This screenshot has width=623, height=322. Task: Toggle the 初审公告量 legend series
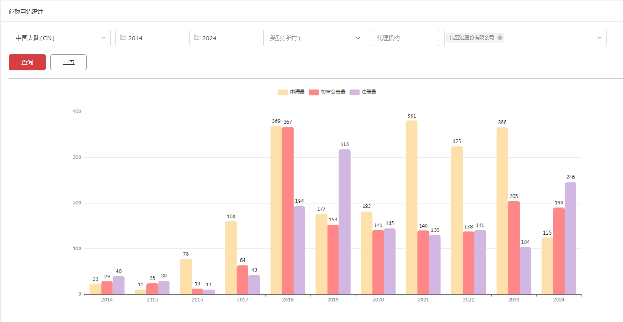327,92
